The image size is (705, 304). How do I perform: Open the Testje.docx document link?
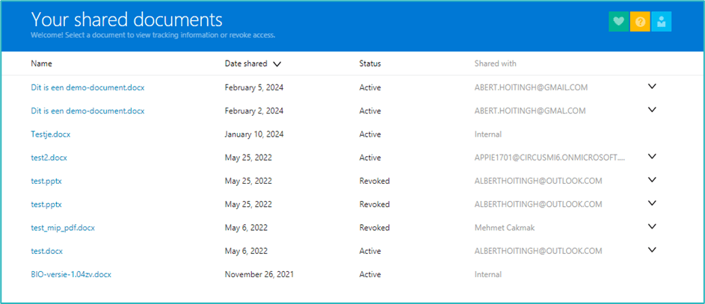[x=51, y=134]
